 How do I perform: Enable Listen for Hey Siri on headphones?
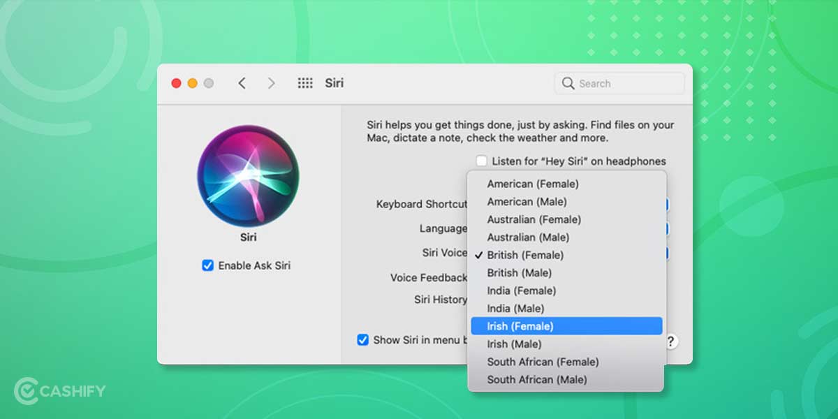pos(480,161)
